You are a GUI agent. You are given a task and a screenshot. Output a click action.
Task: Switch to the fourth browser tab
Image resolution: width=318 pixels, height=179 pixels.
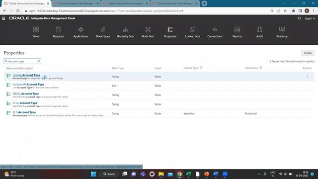coord(175,3)
